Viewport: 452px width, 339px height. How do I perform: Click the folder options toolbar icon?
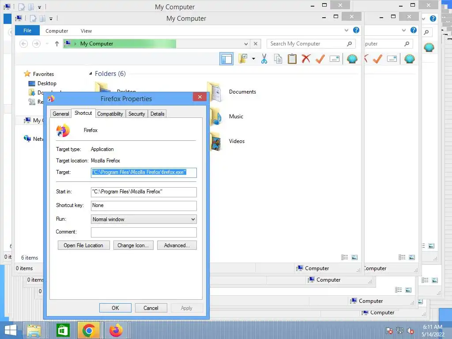[243, 59]
